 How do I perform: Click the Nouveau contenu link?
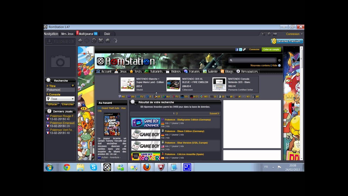pyautogui.click(x=260, y=65)
